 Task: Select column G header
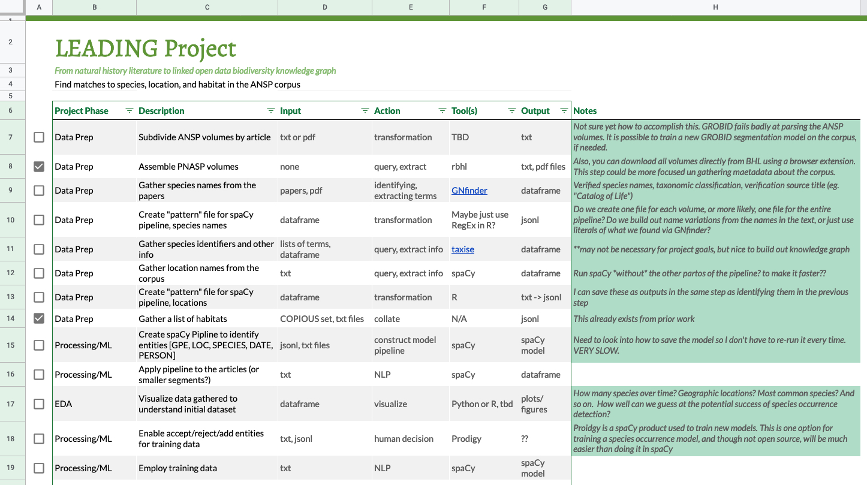tap(545, 7)
